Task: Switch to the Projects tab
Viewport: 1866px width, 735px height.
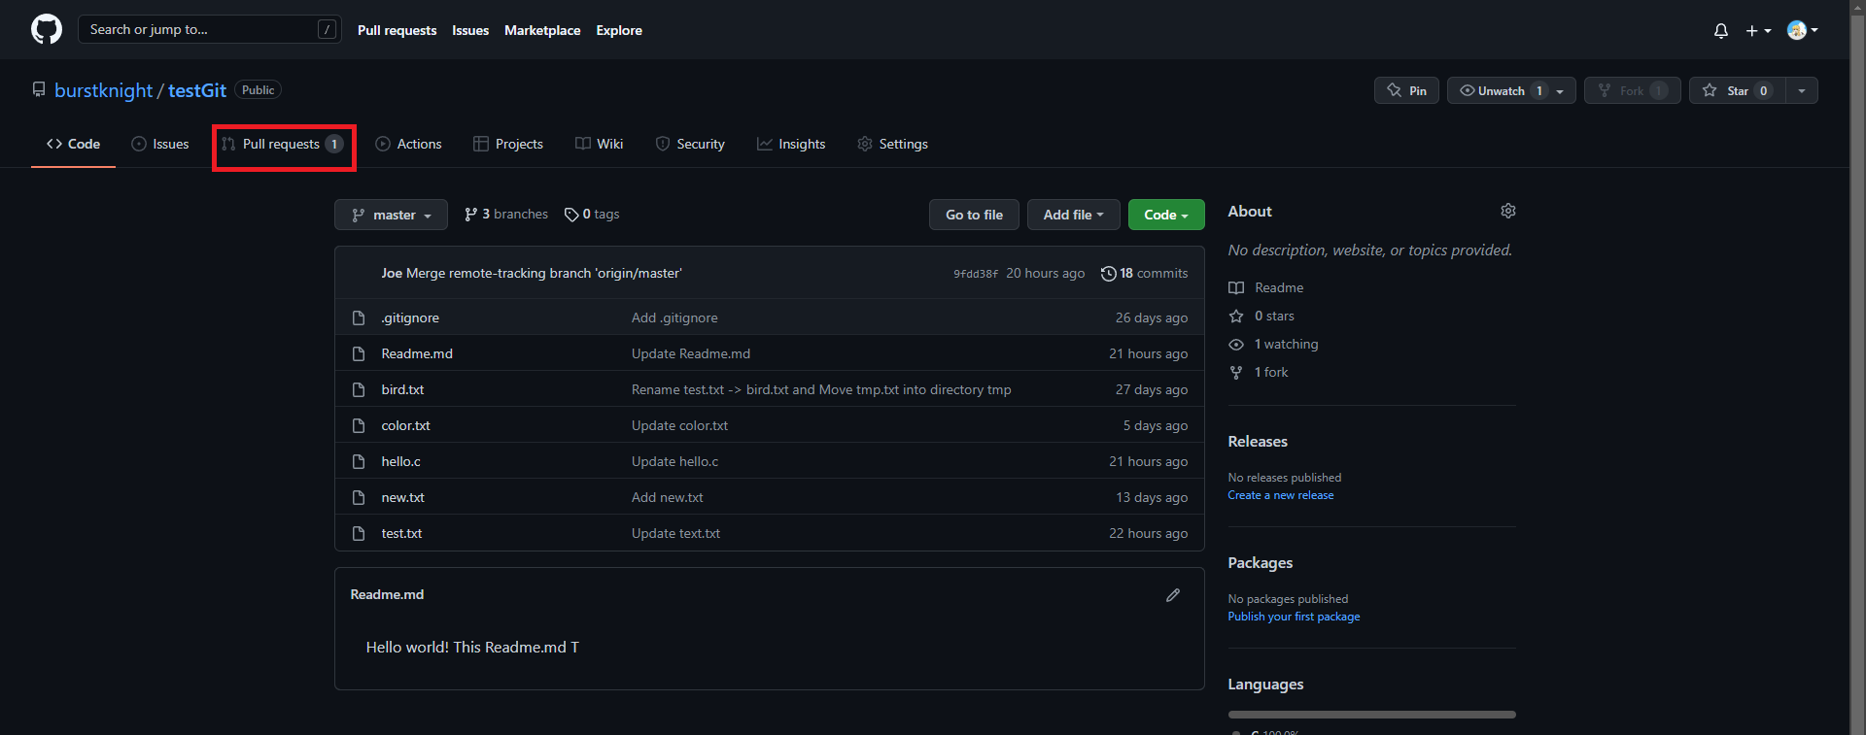Action: coord(508,144)
